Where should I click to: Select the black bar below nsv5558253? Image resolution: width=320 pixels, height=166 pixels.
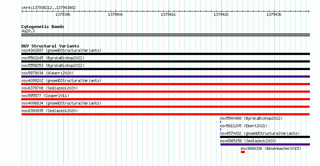[165, 69]
